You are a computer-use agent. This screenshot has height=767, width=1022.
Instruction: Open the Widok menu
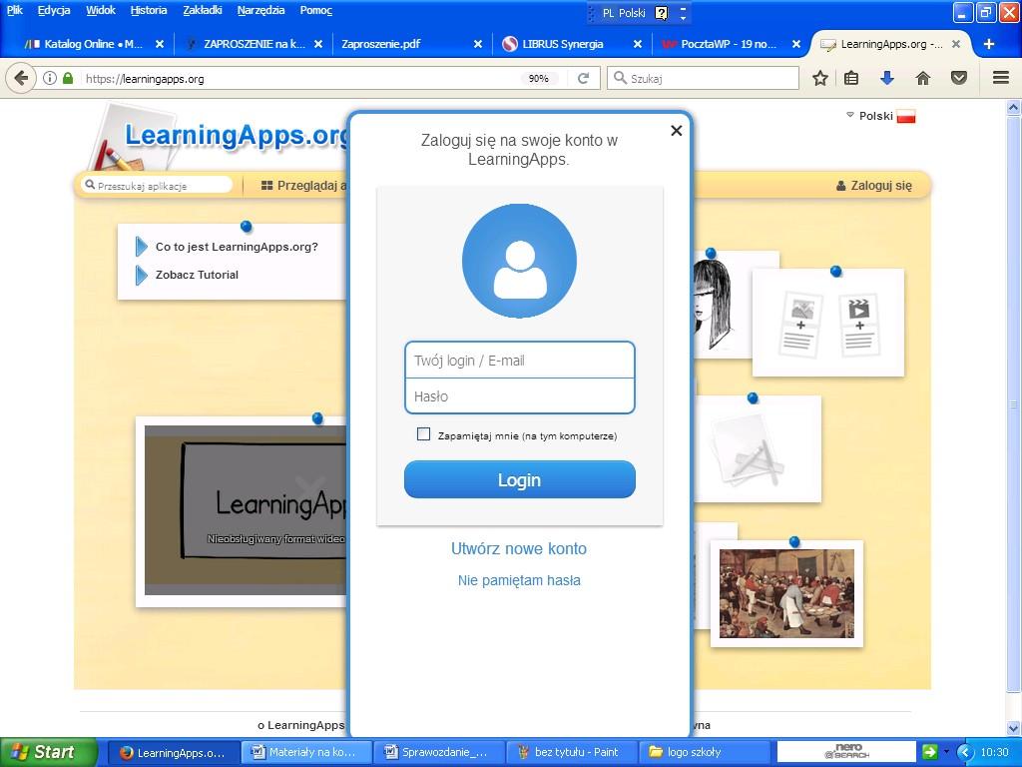pyautogui.click(x=101, y=10)
